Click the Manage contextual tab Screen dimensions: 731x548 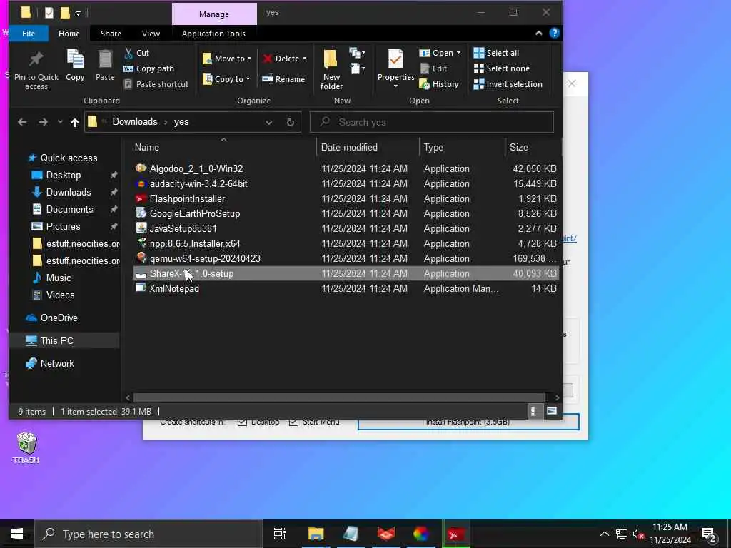pos(214,14)
